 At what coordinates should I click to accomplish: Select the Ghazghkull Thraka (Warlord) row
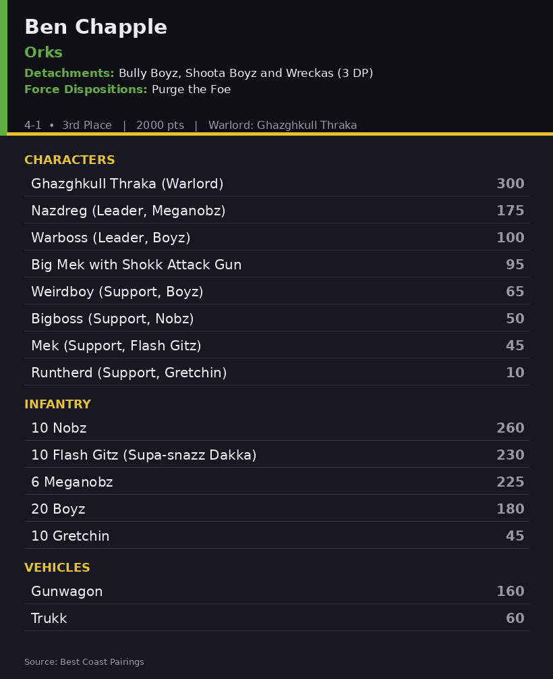(x=277, y=183)
